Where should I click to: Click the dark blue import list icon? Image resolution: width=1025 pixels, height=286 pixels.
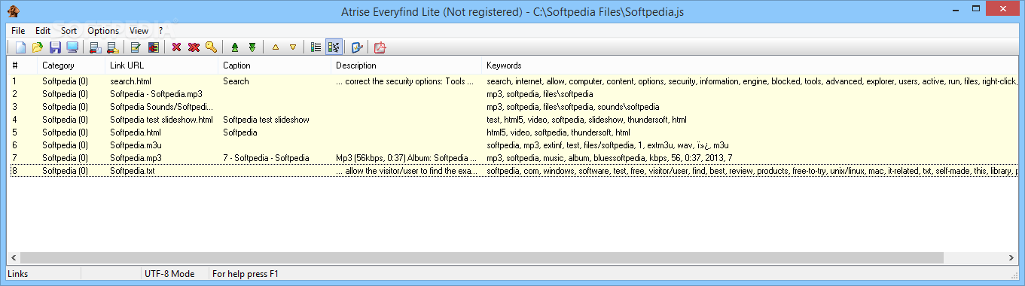point(153,47)
